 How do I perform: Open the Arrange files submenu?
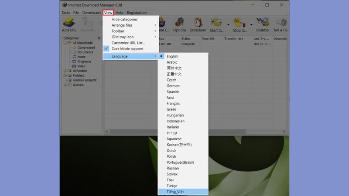[131, 25]
